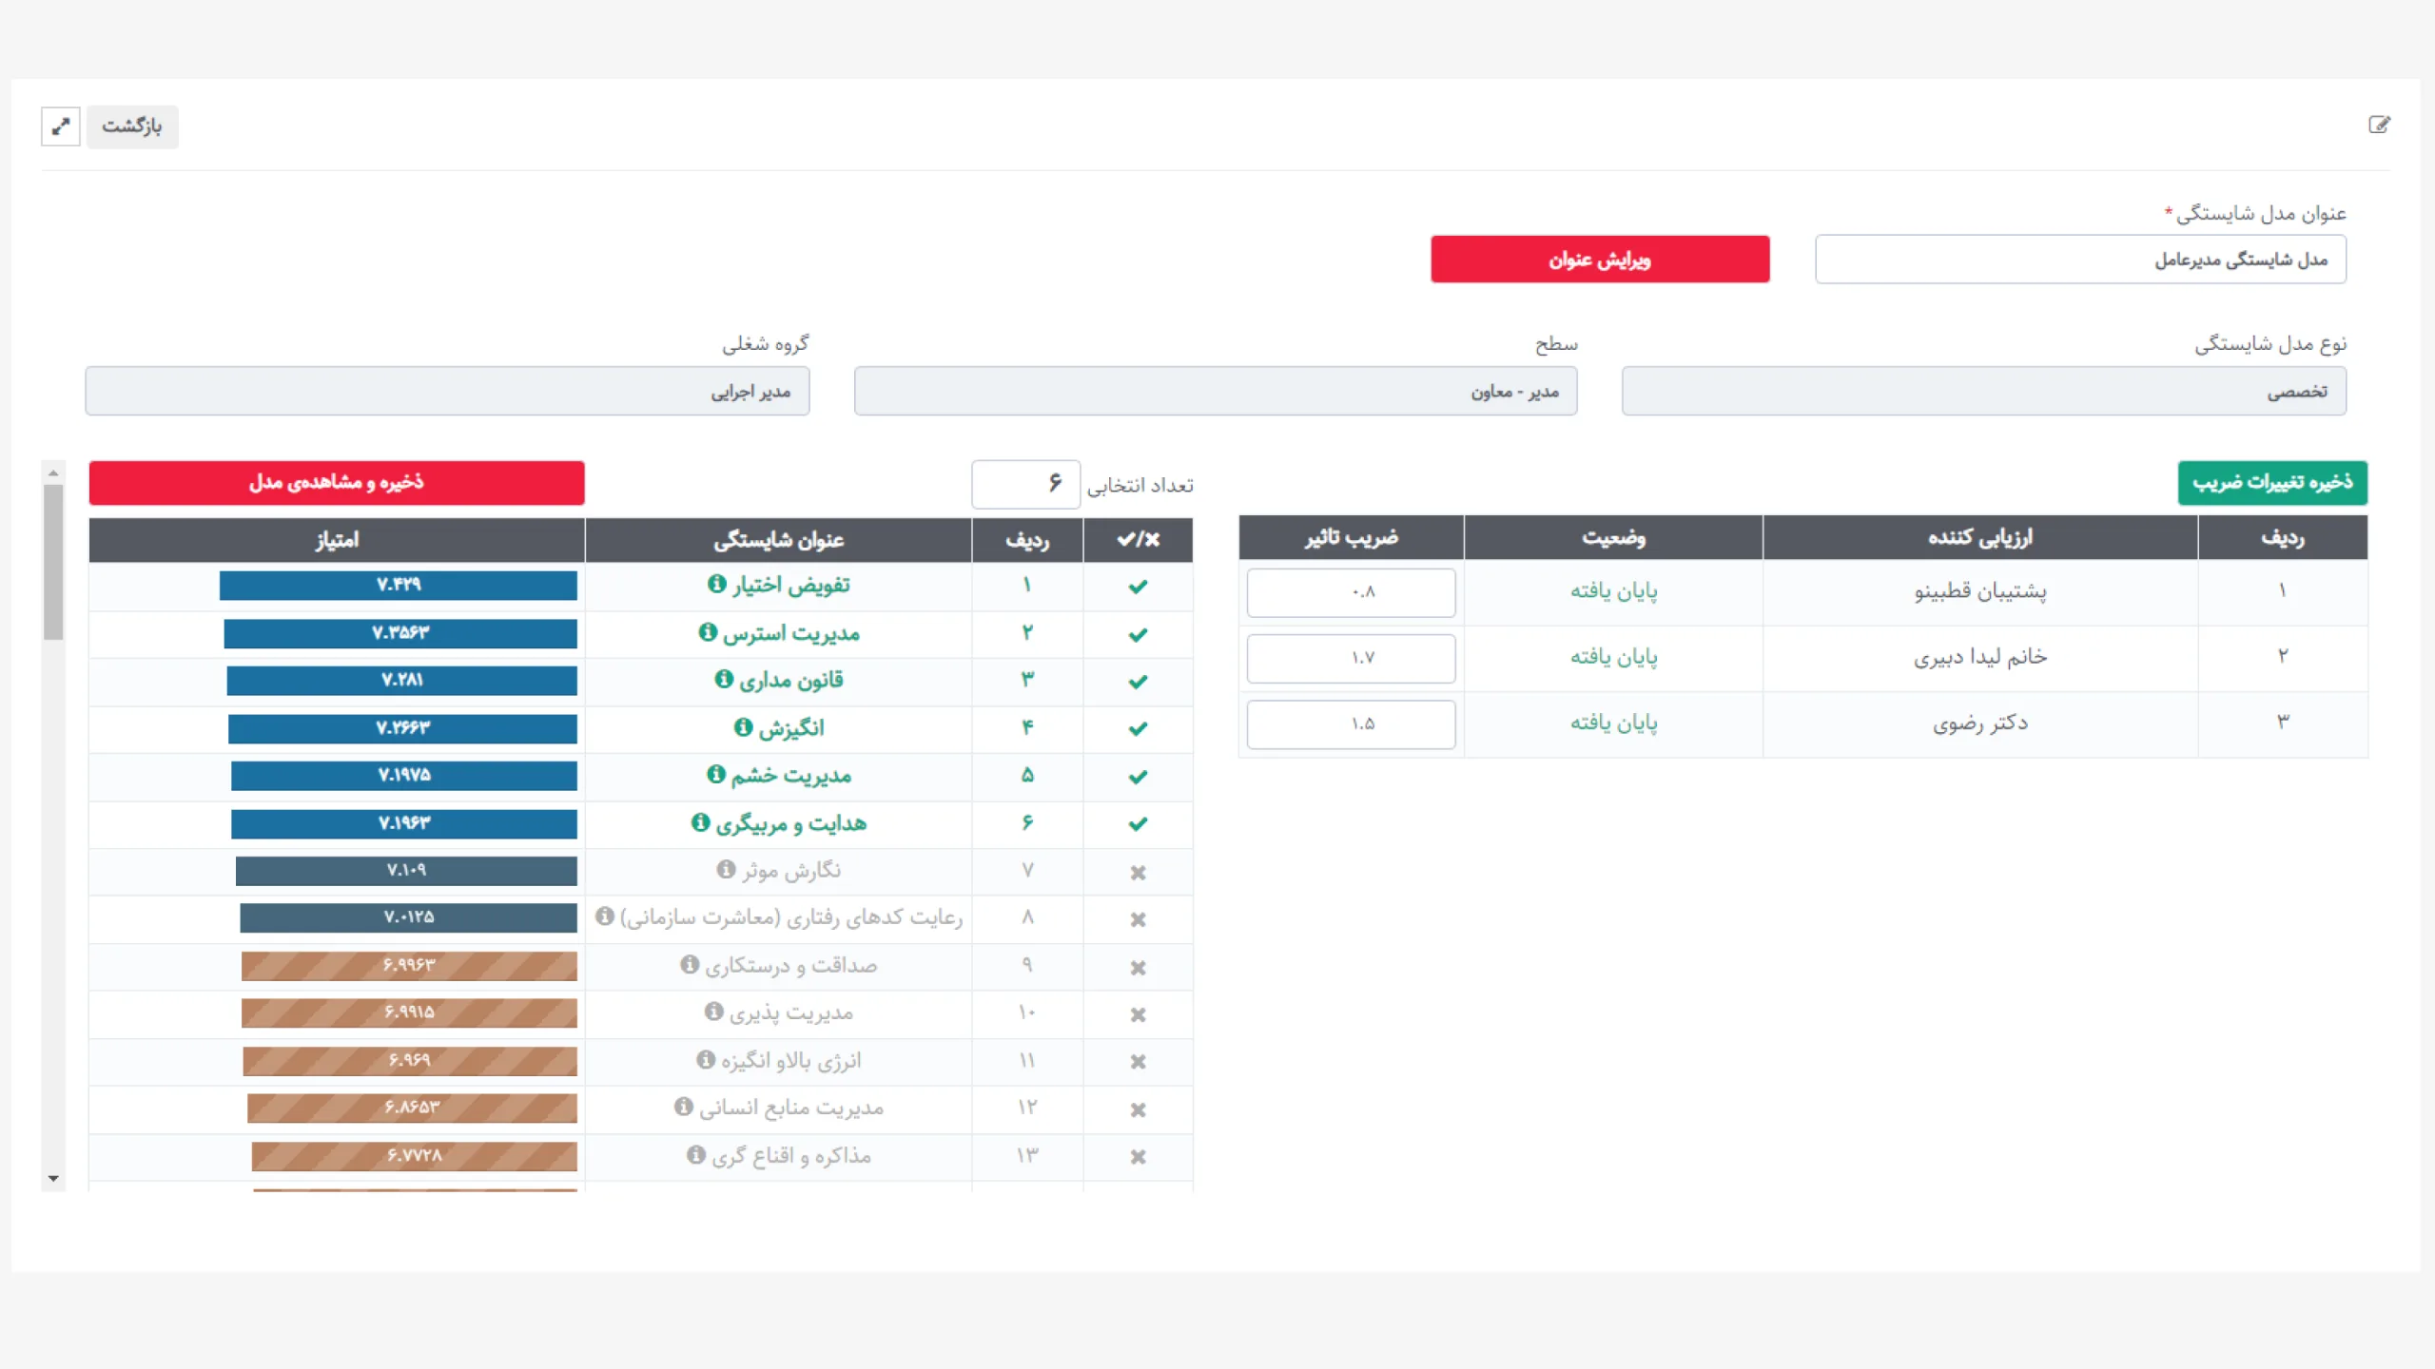Click the expand fullscreen arrows icon
Screen dimensions: 2435x1369
[x=61, y=125]
